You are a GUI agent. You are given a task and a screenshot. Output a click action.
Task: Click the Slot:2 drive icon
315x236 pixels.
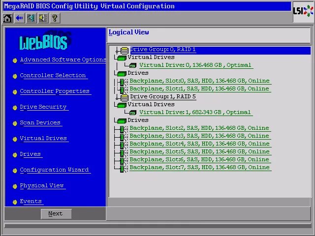(123, 129)
